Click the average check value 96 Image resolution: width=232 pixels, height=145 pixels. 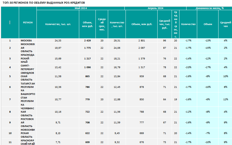coord(165,41)
